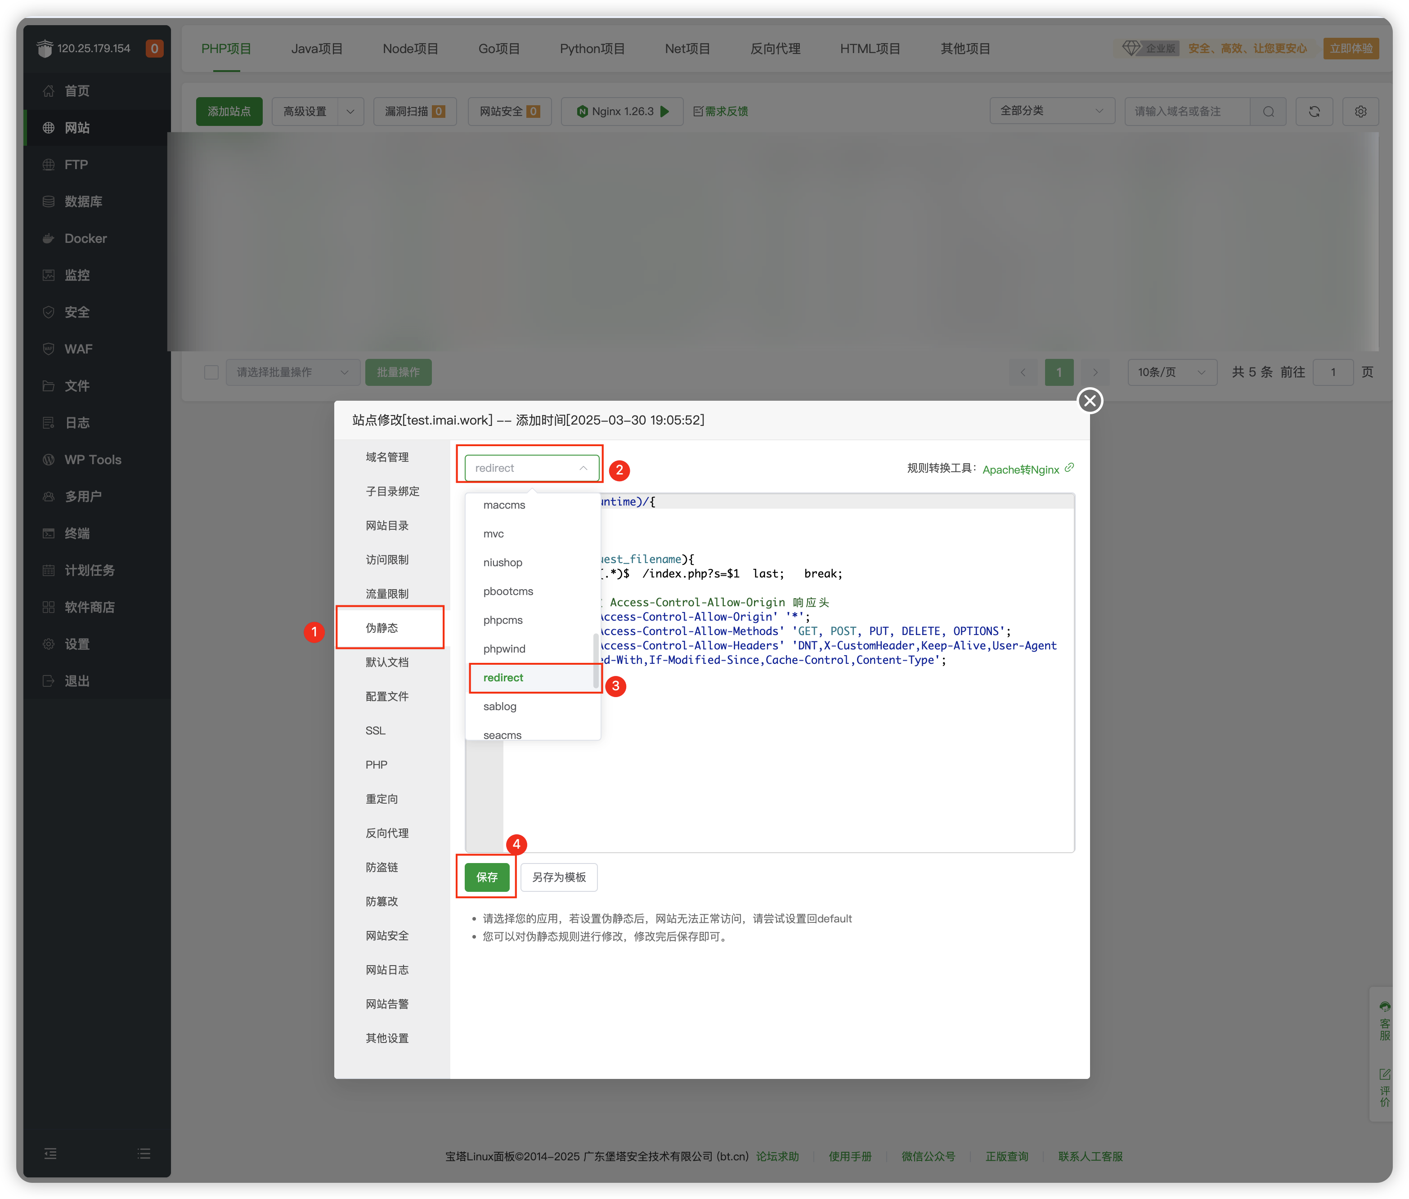Expand the rewrite template dropdown showing redirect
1409x1199 pixels.
(531, 468)
